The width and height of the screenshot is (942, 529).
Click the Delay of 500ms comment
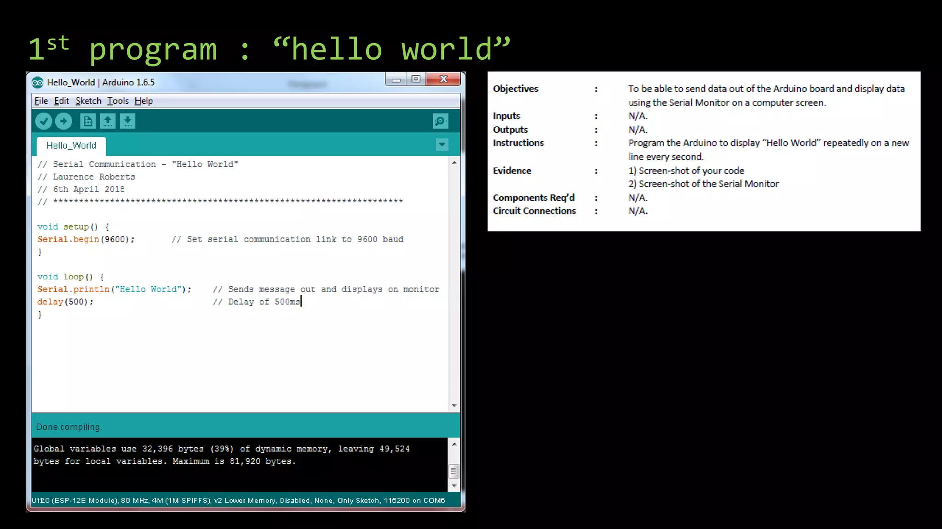pos(257,302)
